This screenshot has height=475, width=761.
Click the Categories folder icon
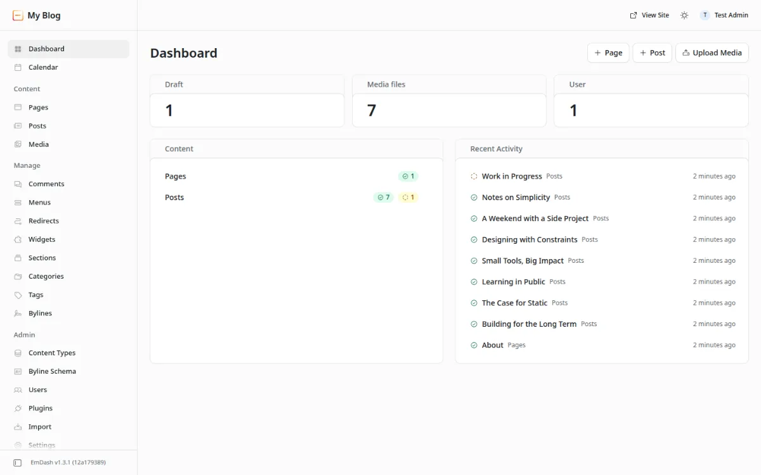click(18, 276)
